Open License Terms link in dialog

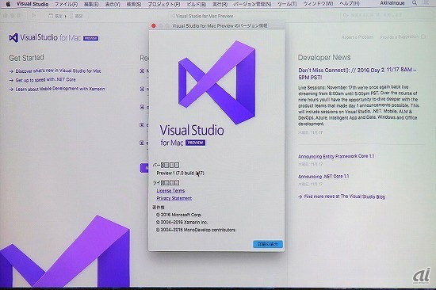tap(170, 191)
